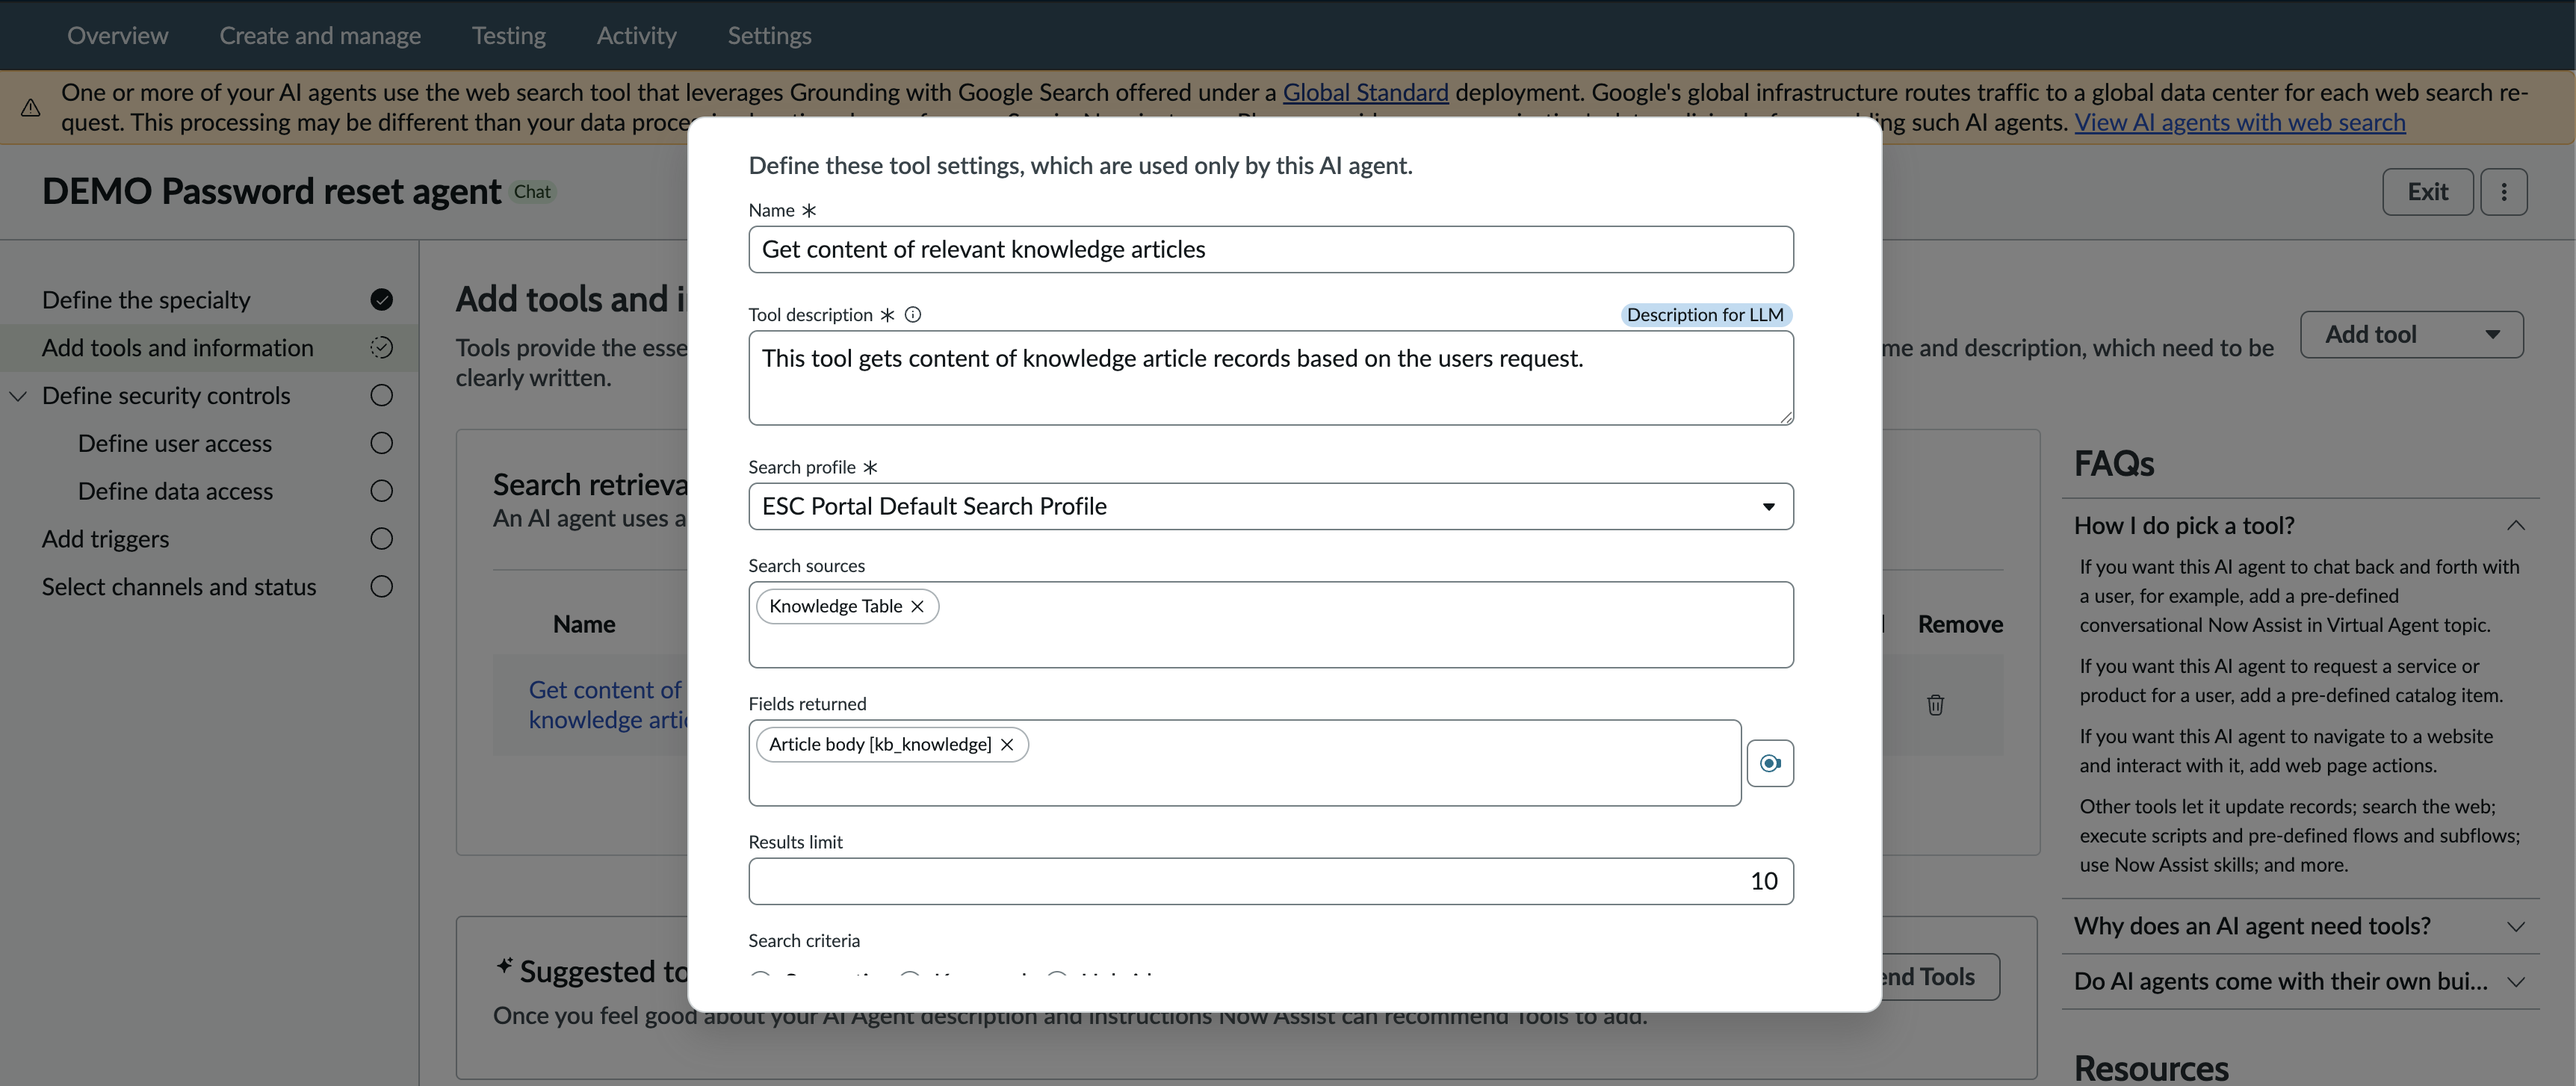2576x1086 pixels.
Task: Open the Get content of knowledge articles tool link
Action: click(607, 705)
